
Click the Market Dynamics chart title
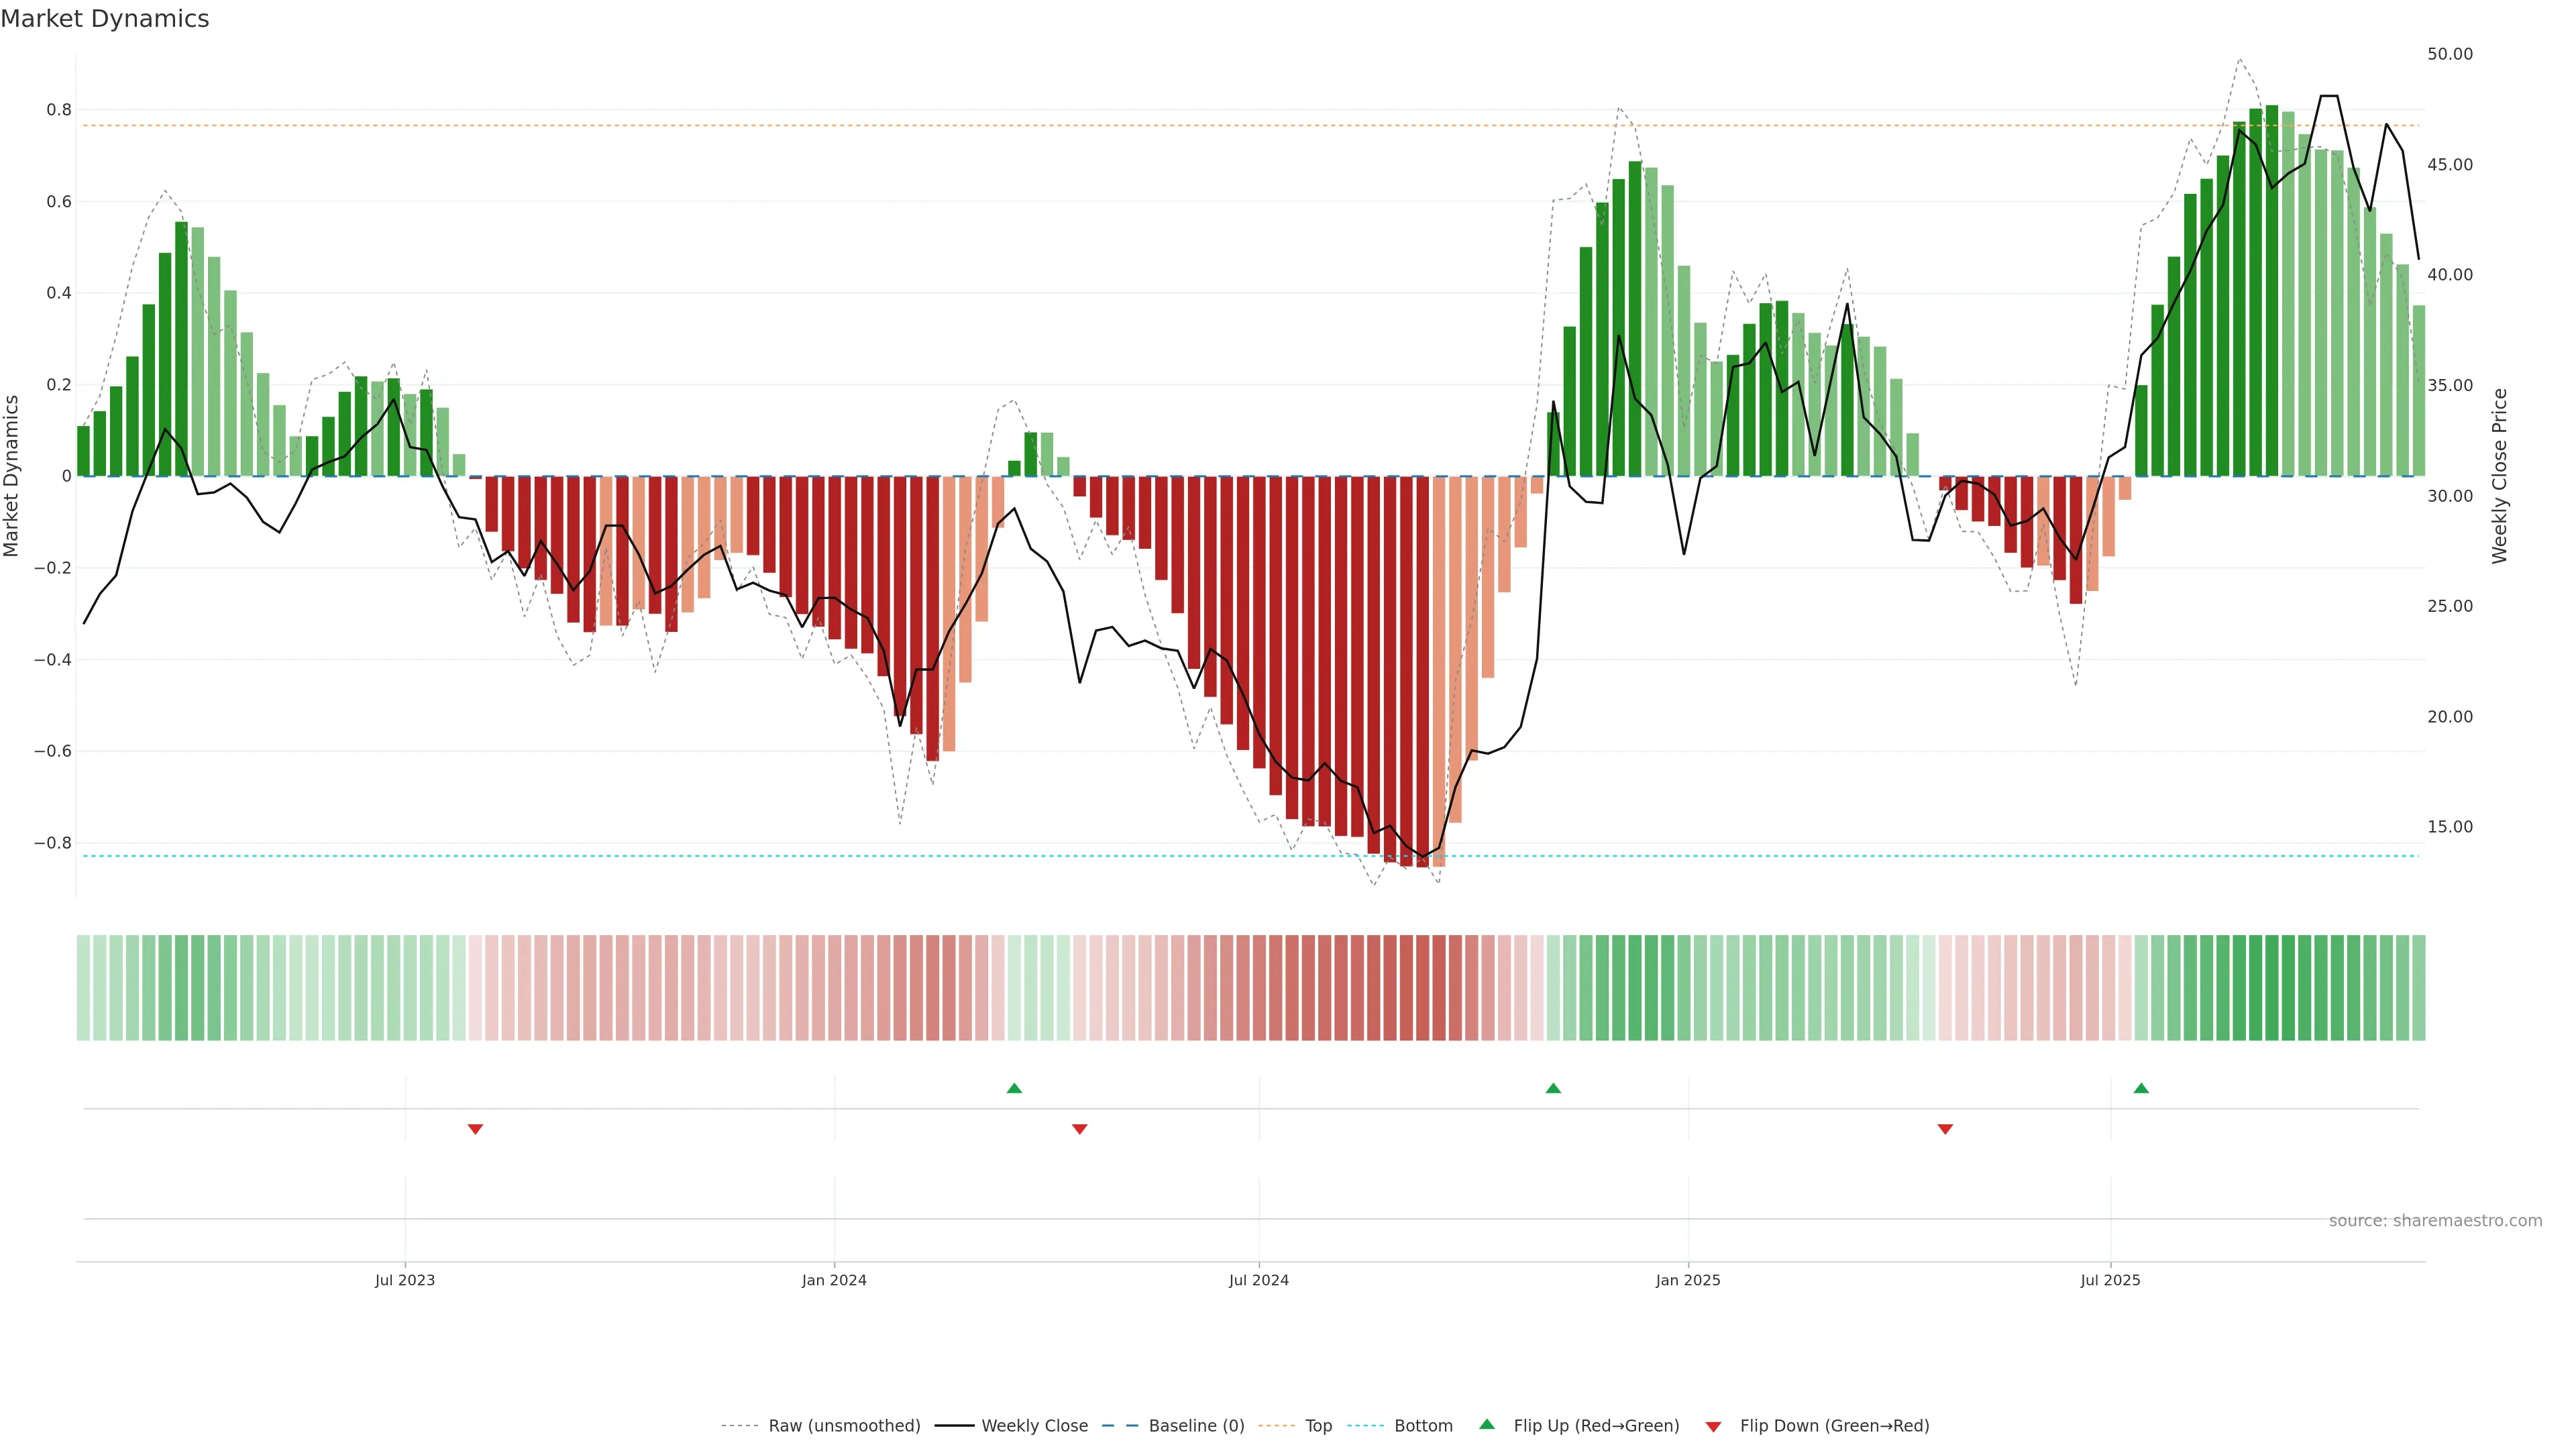[x=105, y=19]
